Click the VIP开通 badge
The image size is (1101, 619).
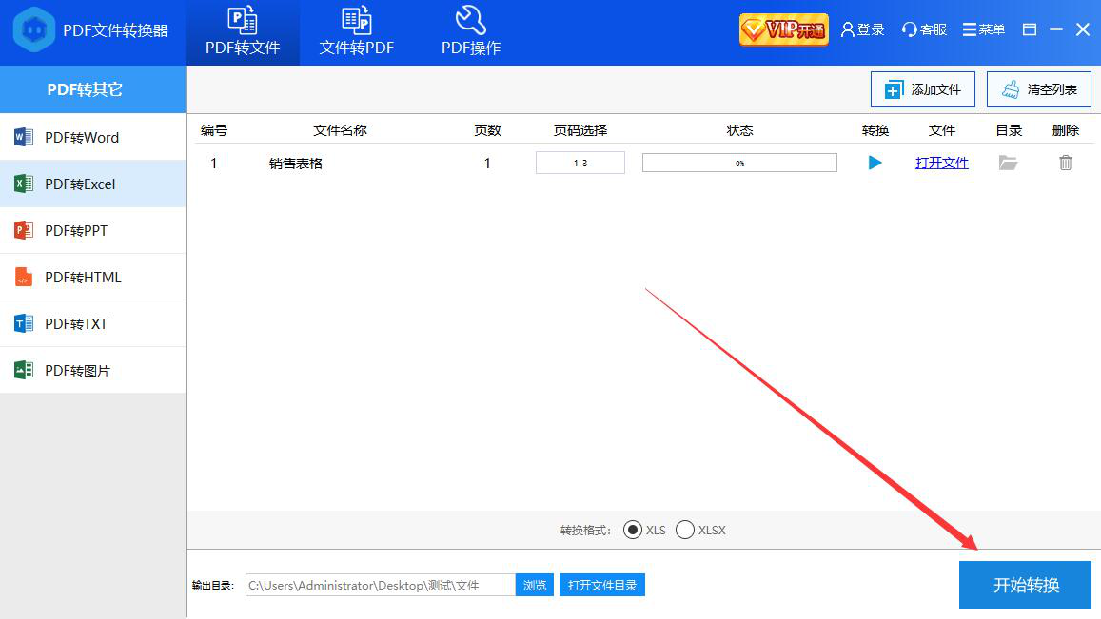pos(783,29)
